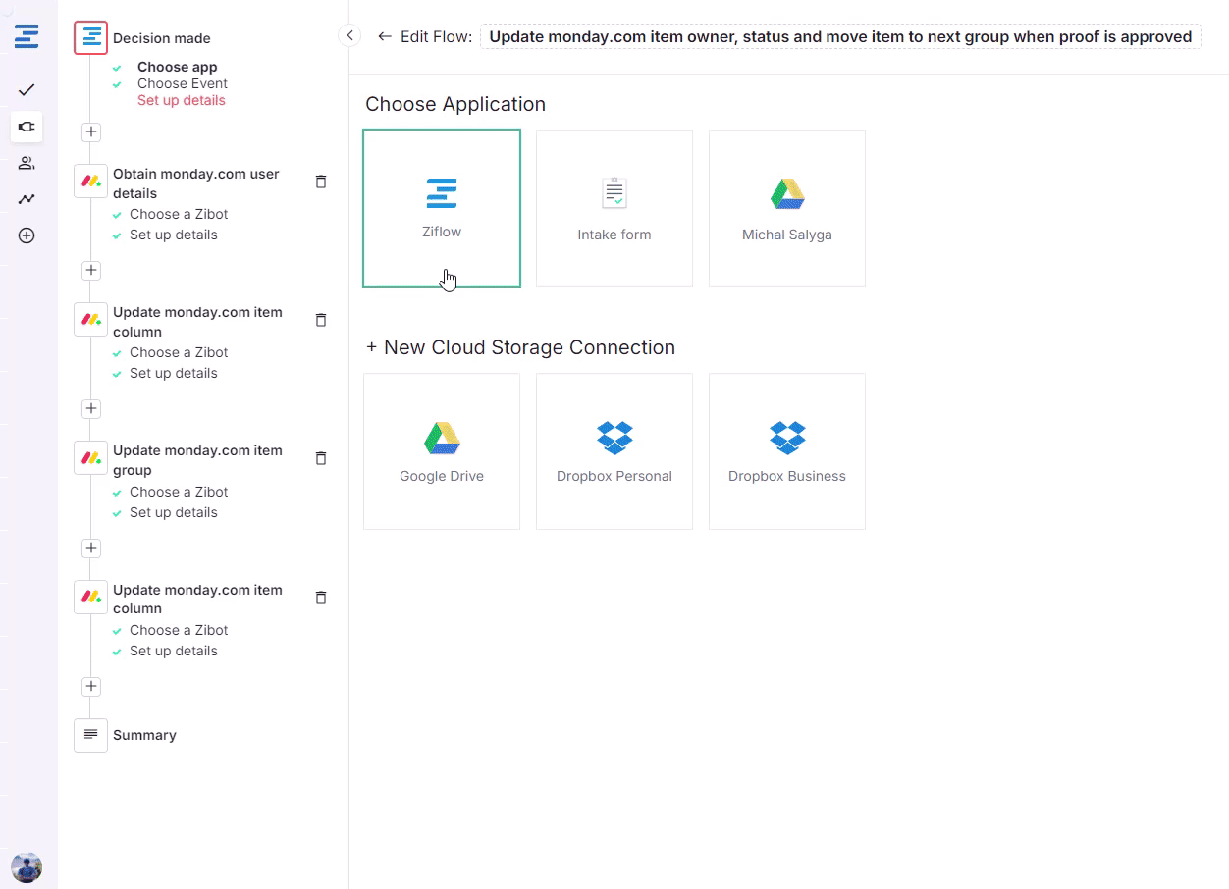
Task: Collapse the flow steps side panel
Action: pos(349,36)
